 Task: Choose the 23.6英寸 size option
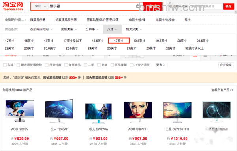[50, 48]
